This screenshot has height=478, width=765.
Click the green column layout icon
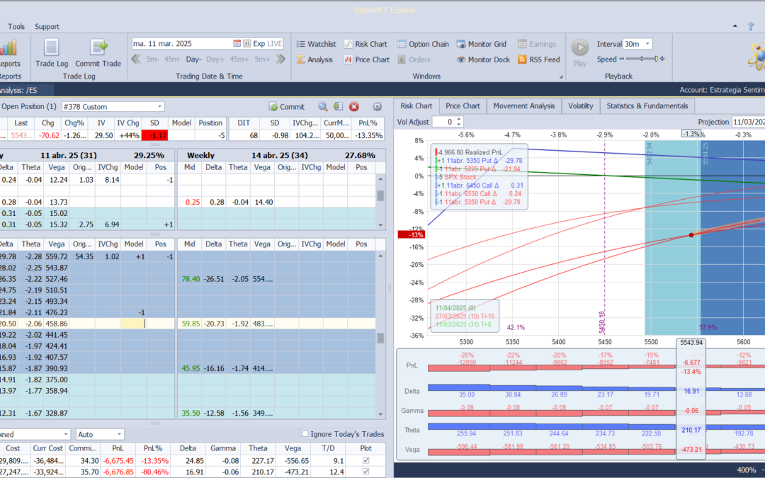coord(338,106)
